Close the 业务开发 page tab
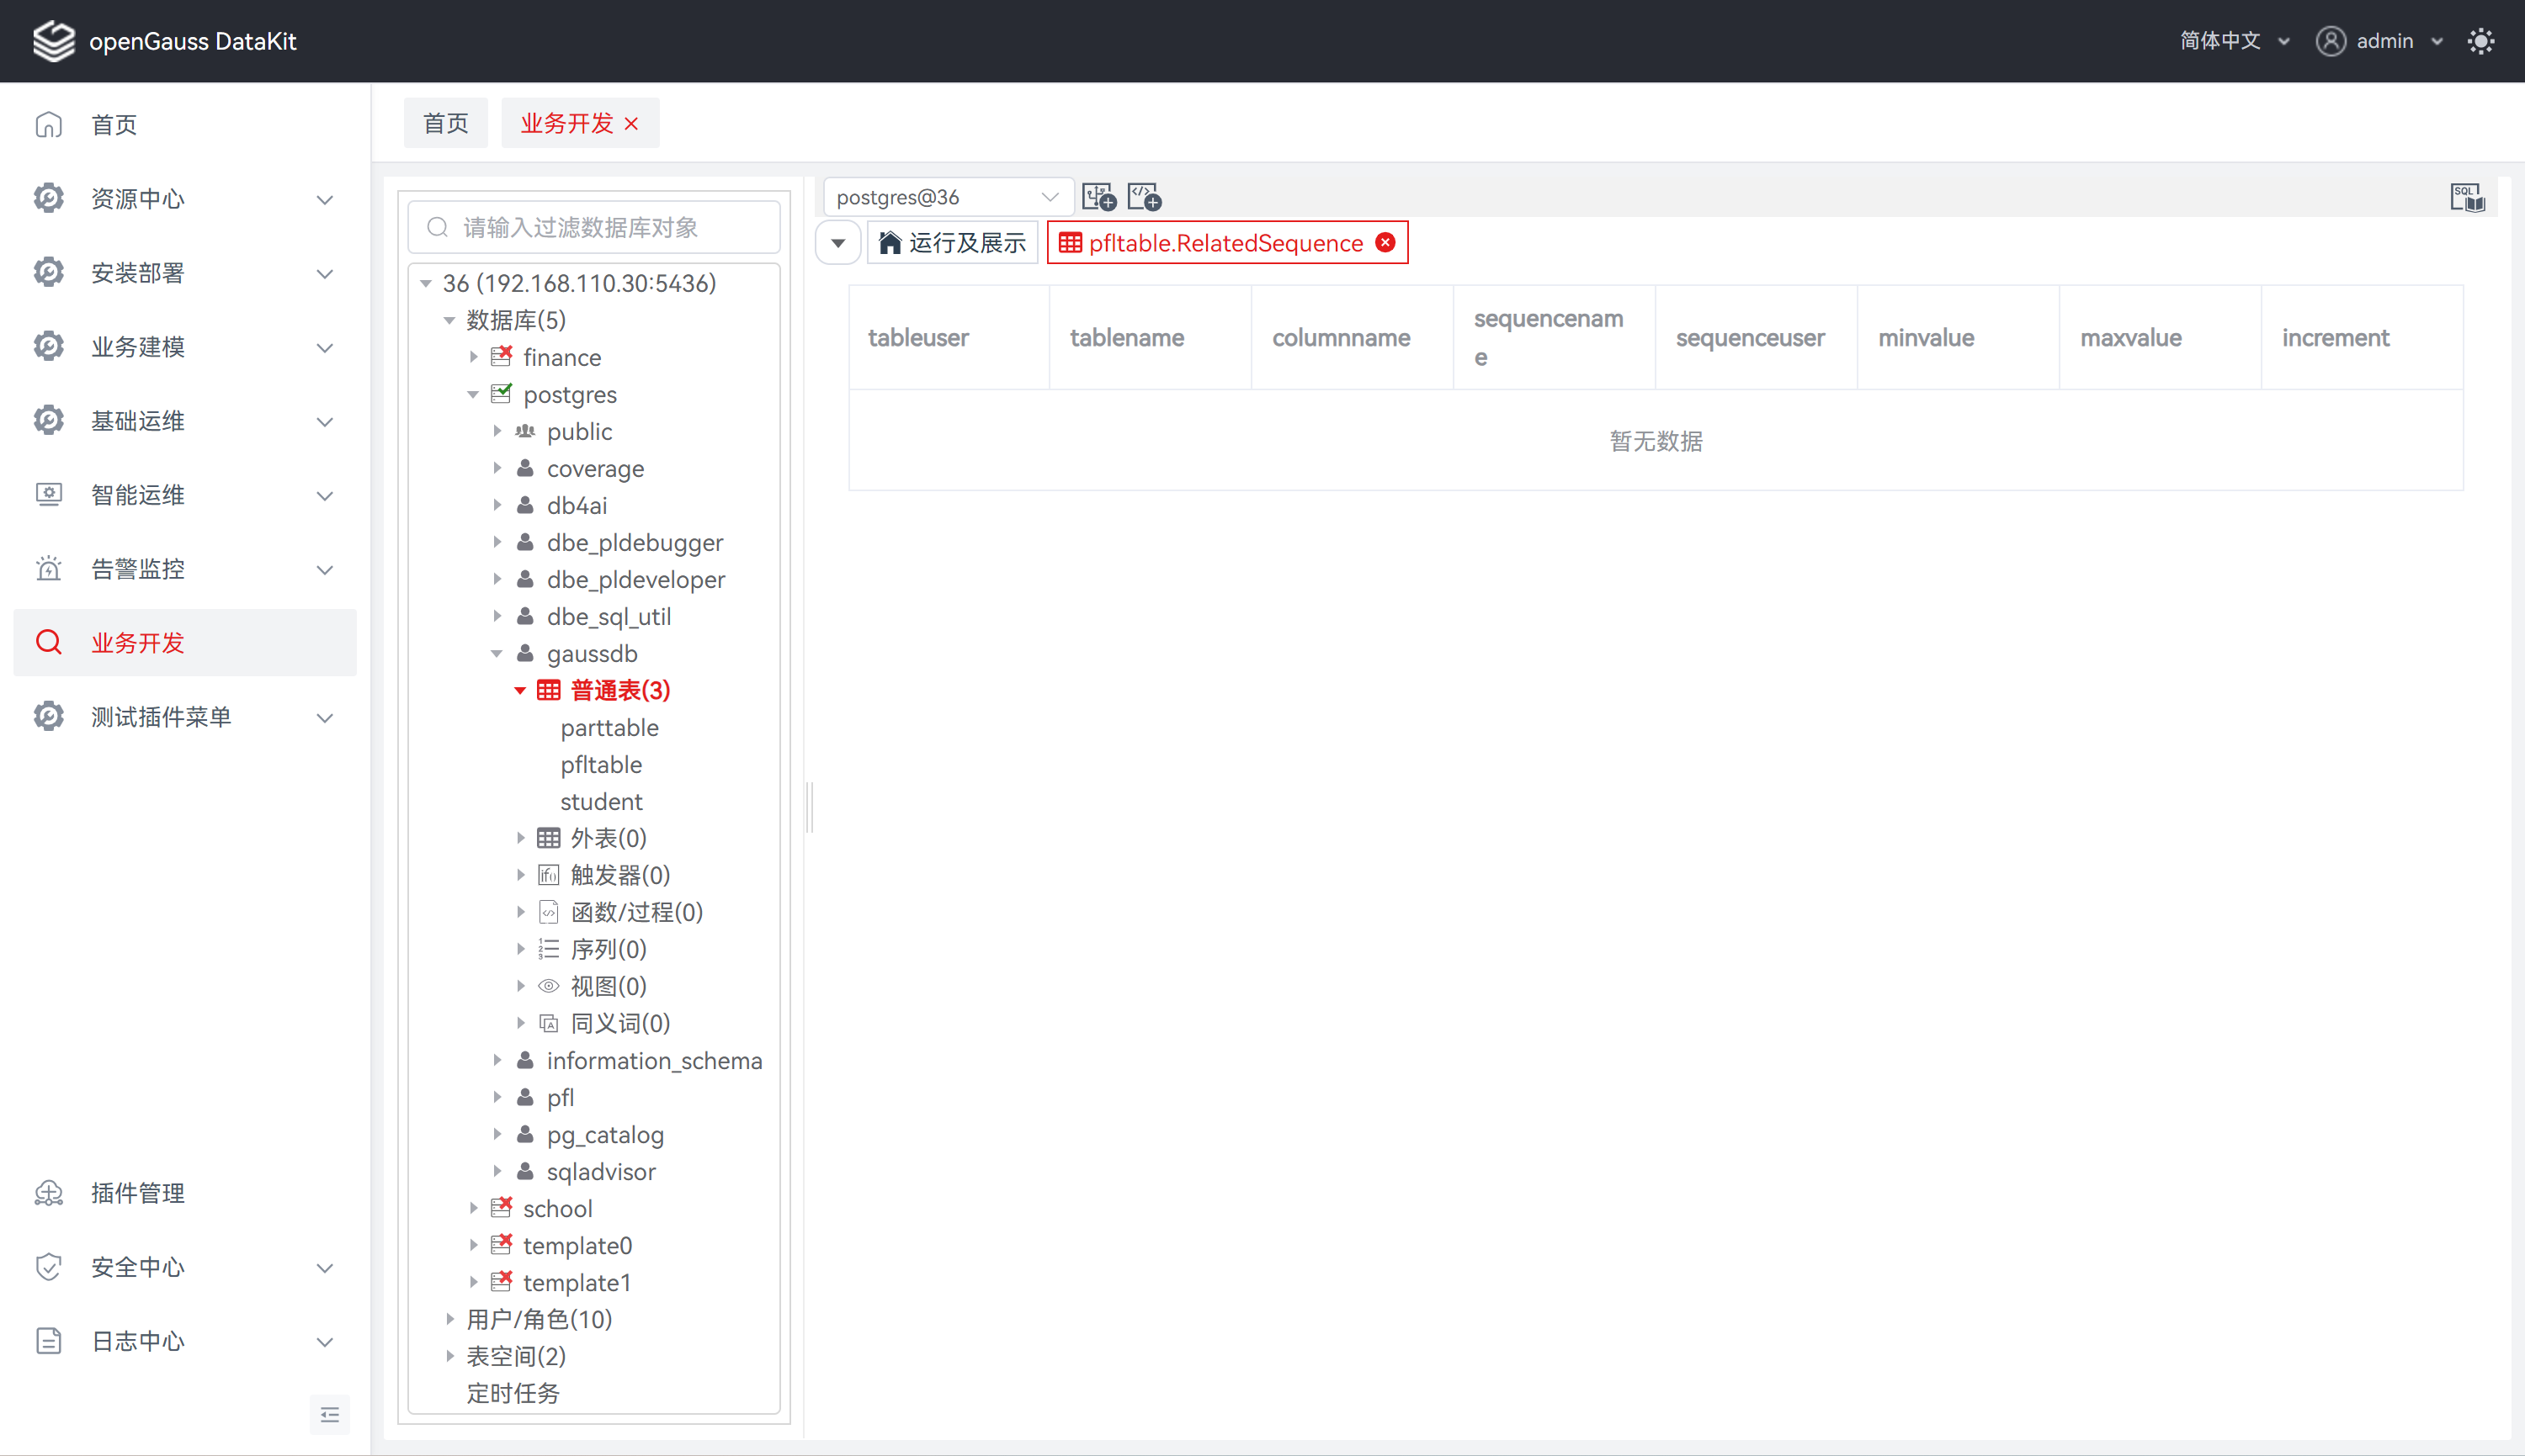2525x1456 pixels. [631, 124]
